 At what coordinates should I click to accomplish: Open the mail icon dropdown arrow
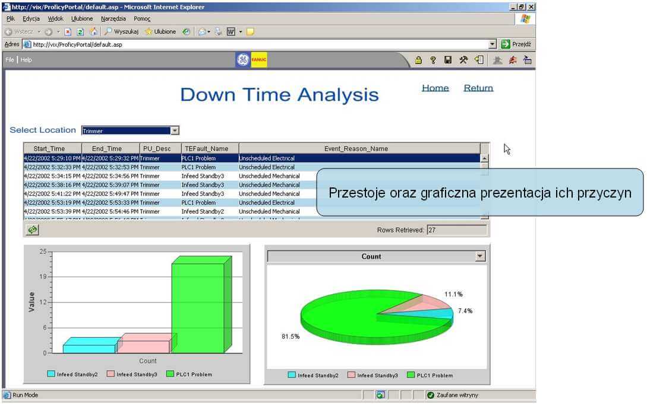[209, 31]
